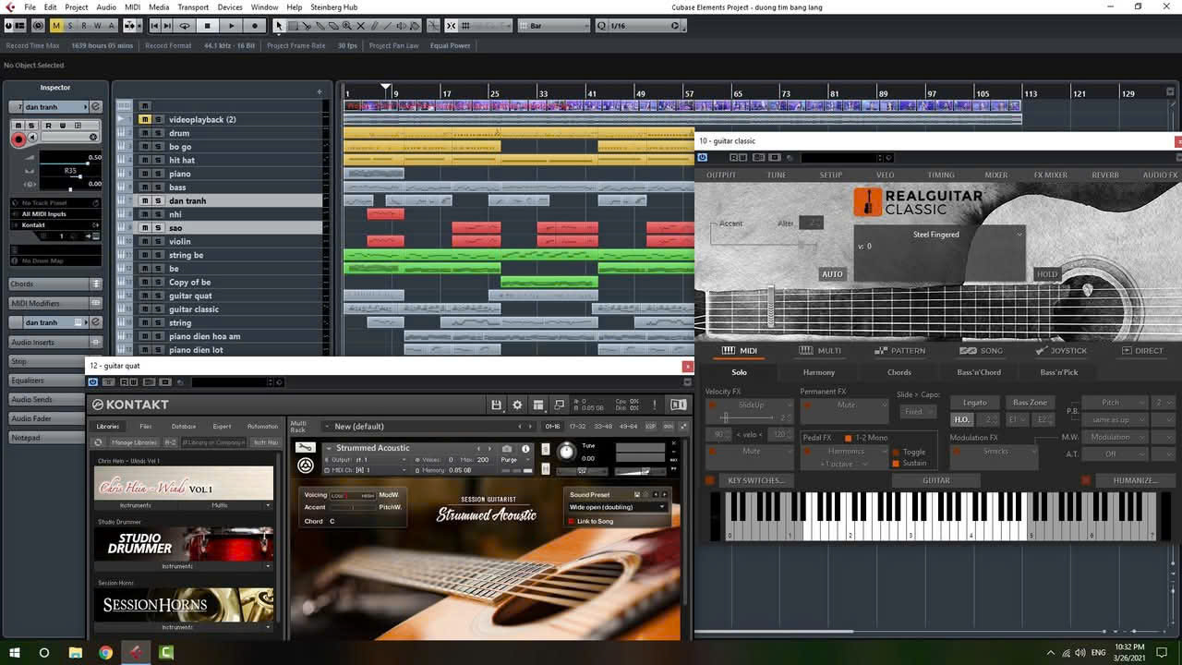This screenshot has width=1182, height=665.
Task: Expand the Chords section in Inspector
Action: 55,284
